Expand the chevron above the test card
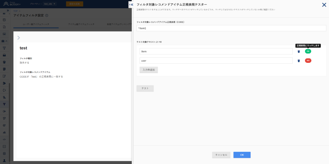The image size is (329, 164). pyautogui.click(x=19, y=38)
